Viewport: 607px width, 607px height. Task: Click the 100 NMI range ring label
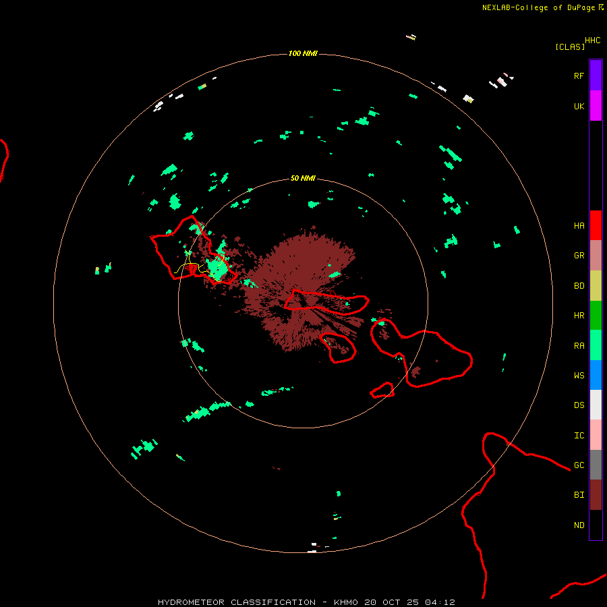coord(303,53)
